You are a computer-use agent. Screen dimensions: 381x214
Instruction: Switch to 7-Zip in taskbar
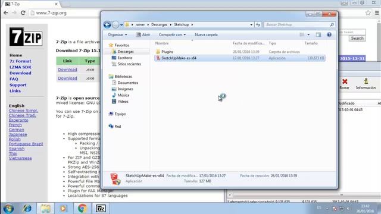(x=101, y=209)
